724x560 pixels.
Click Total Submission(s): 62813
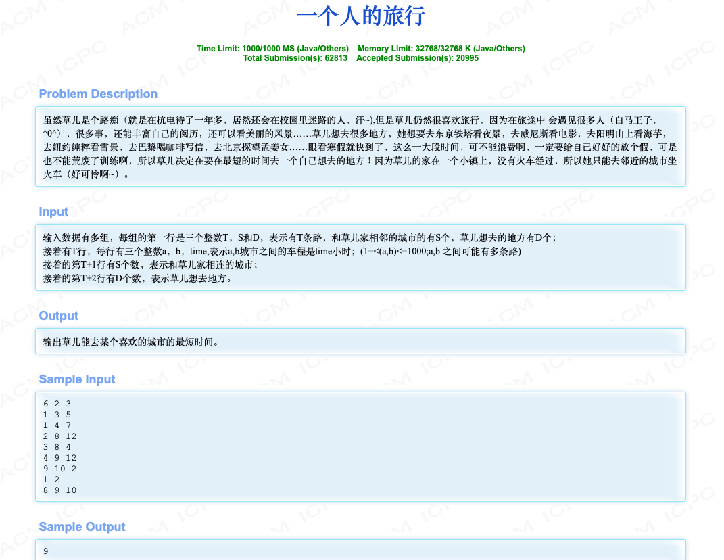click(295, 58)
